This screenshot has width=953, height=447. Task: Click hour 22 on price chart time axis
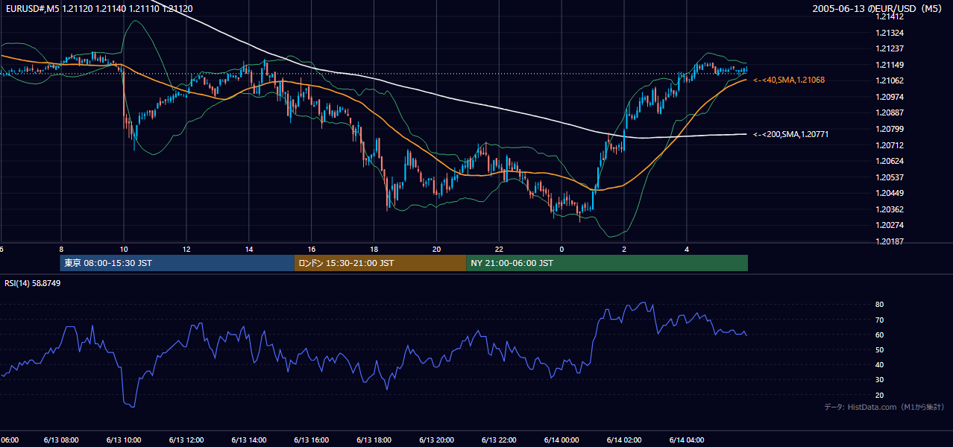click(500, 250)
